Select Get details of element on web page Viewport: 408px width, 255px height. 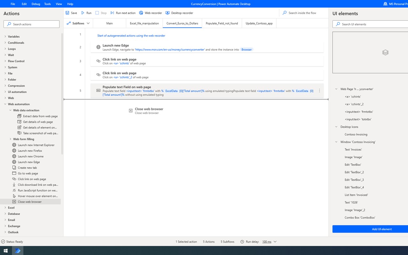pyautogui.click(x=37, y=127)
